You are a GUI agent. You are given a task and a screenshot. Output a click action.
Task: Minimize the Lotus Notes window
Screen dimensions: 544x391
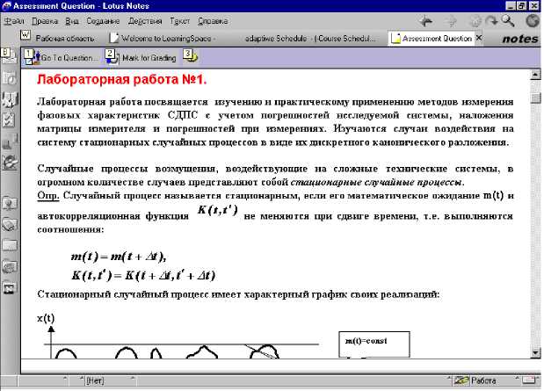(x=511, y=6)
